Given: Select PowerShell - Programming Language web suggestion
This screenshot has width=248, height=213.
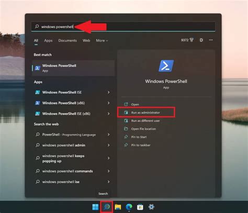Looking at the screenshot, I should pyautogui.click(x=73, y=134).
